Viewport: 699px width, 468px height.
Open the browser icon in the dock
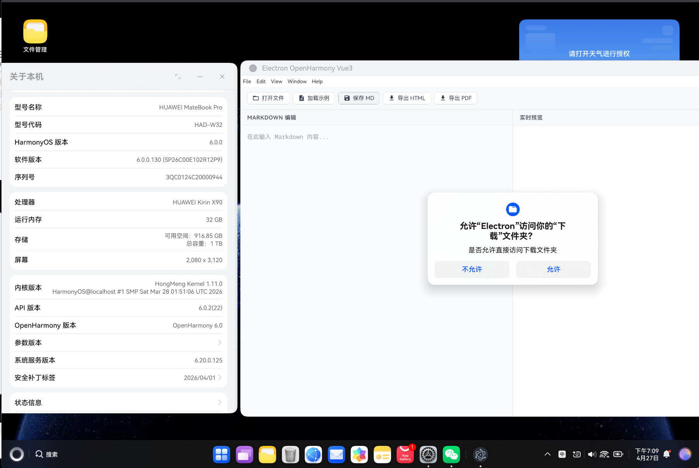click(313, 454)
